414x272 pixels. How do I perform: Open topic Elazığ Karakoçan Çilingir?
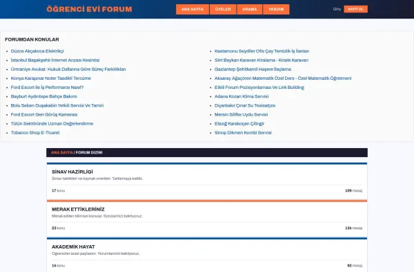coord(239,124)
